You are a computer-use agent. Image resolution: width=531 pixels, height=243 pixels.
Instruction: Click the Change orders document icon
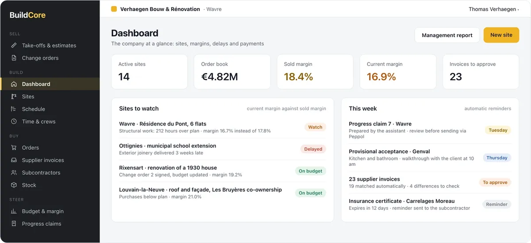click(x=14, y=58)
